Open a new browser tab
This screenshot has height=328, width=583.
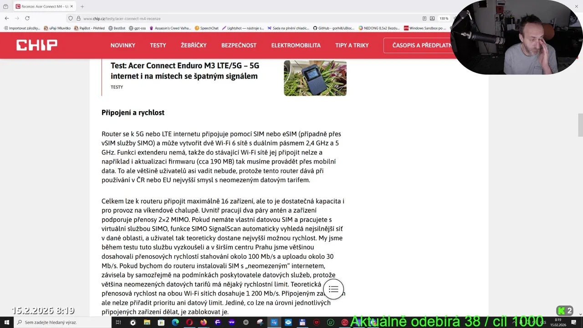click(82, 6)
